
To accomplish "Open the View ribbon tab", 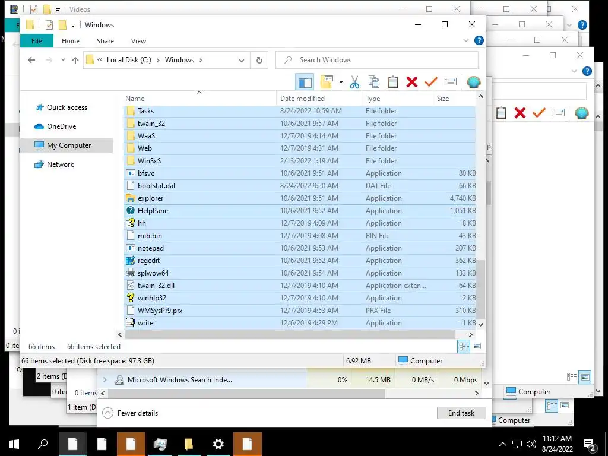I will click(x=138, y=41).
